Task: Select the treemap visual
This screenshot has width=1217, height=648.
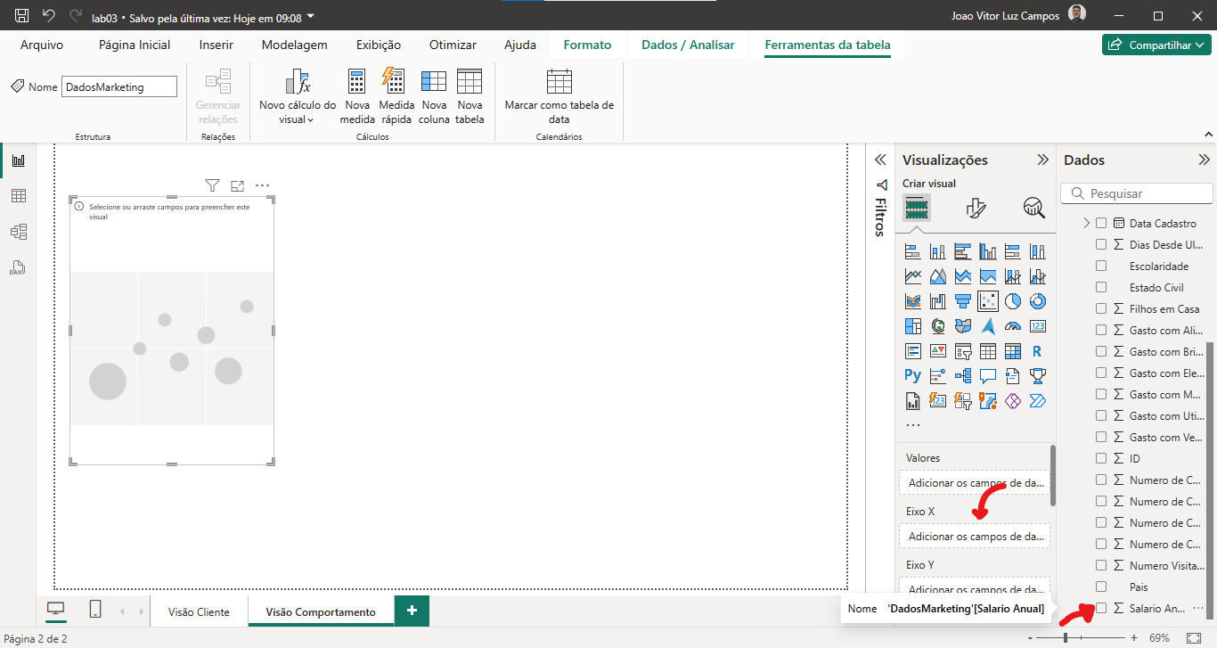Action: [913, 326]
